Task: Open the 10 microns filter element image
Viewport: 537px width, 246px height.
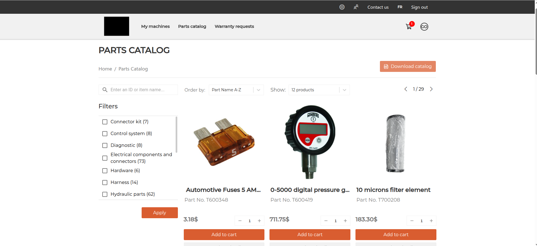Action: [395, 143]
